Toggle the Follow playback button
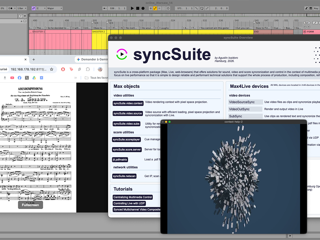 tap(105, 8)
